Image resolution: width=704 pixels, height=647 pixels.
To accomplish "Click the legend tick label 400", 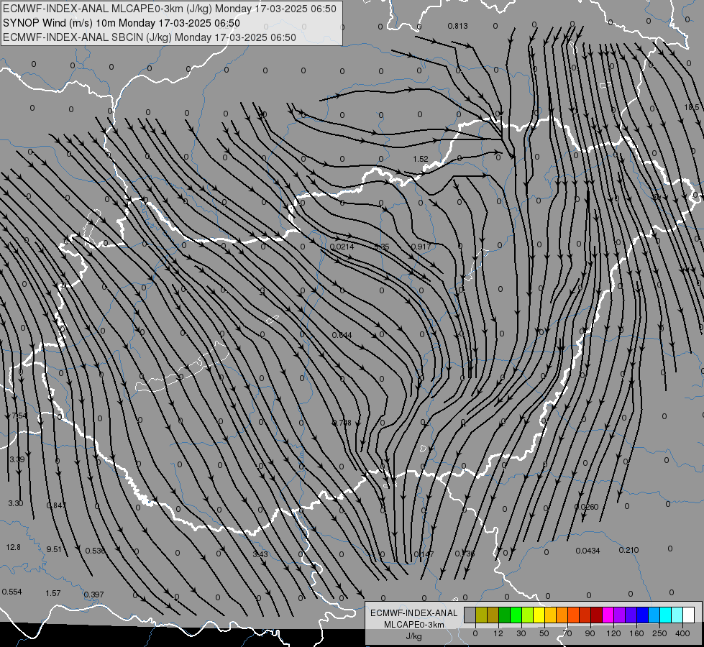I will click(682, 633).
